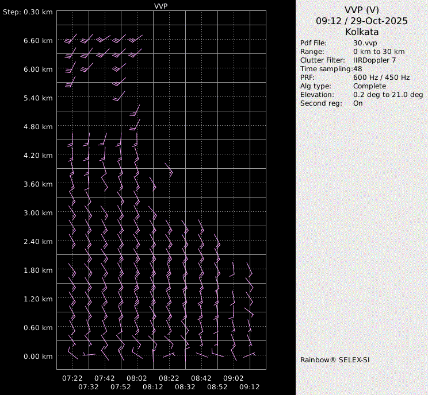Select the 07:52 time axis marker
Image resolution: width=428 pixels, height=395 pixels.
click(x=121, y=387)
